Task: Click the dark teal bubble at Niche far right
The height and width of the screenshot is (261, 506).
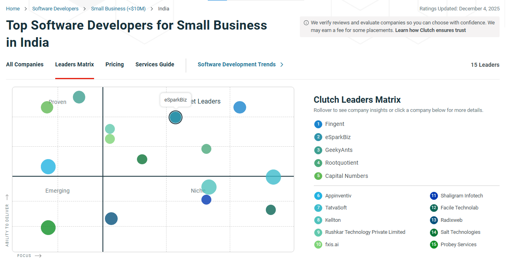Action: tap(271, 210)
